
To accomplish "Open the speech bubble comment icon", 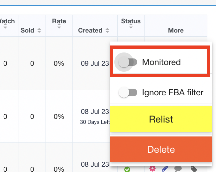I will coord(178,169).
